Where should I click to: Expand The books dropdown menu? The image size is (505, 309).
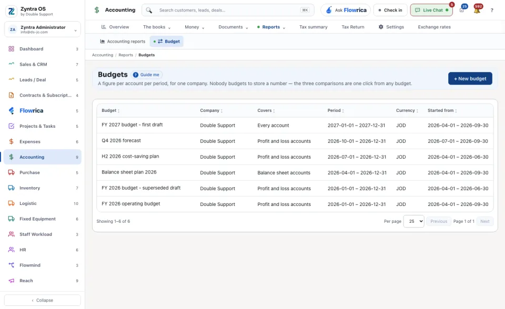[x=157, y=27]
